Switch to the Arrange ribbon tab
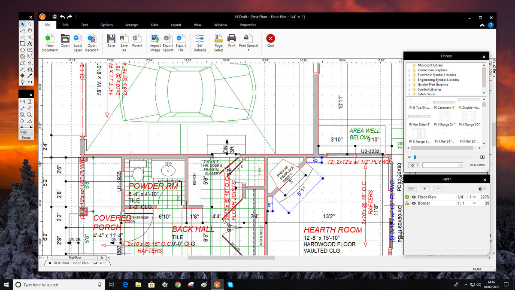Image resolution: width=515 pixels, height=290 pixels. click(132, 25)
